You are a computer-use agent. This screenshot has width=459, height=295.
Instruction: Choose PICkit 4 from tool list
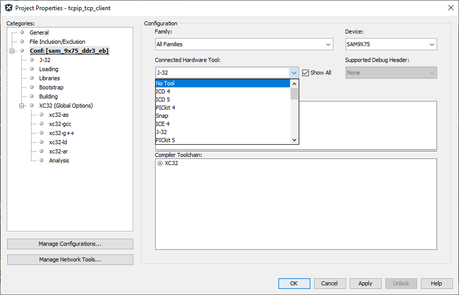click(x=222, y=108)
